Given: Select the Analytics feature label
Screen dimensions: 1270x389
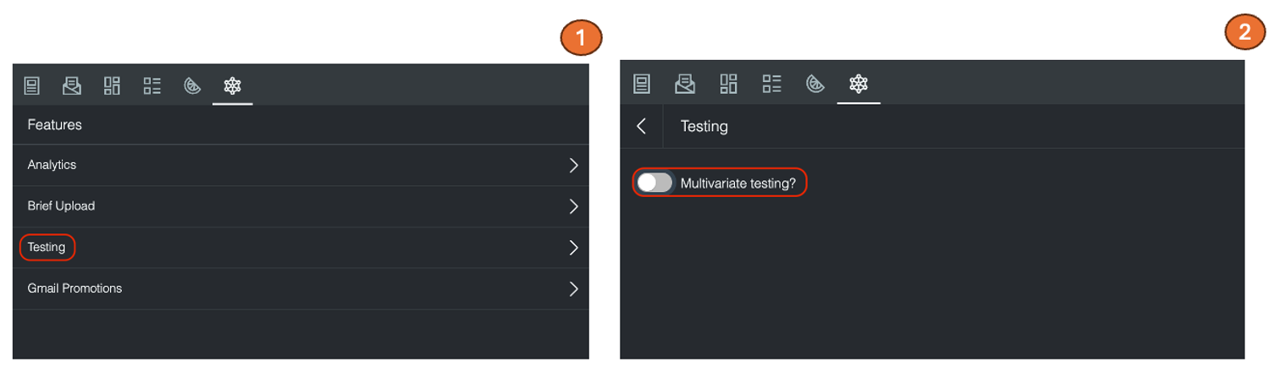Looking at the screenshot, I should 52,165.
